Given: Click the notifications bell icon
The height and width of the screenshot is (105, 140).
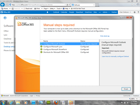Looking at the screenshot, I should pos(47,12).
